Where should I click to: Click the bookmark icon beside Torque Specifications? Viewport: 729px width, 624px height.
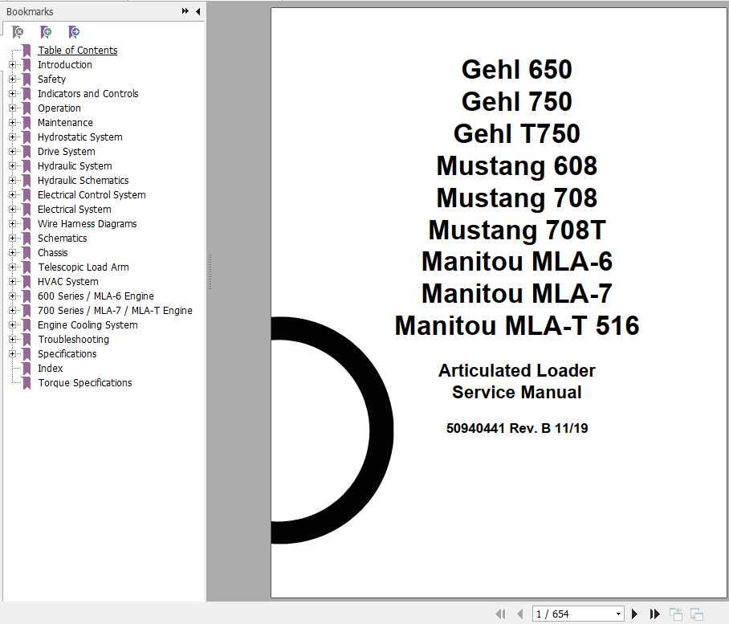[27, 383]
